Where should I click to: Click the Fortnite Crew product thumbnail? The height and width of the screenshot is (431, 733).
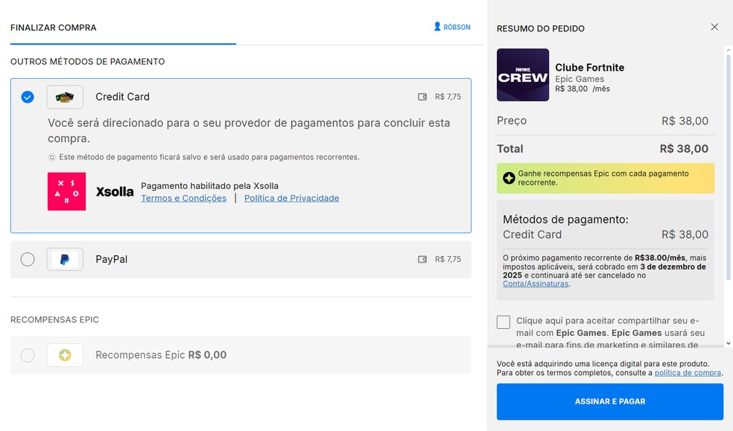pyautogui.click(x=523, y=74)
